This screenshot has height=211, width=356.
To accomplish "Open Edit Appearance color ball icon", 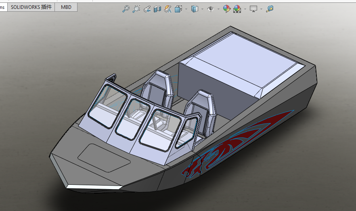I will pyautogui.click(x=226, y=8).
